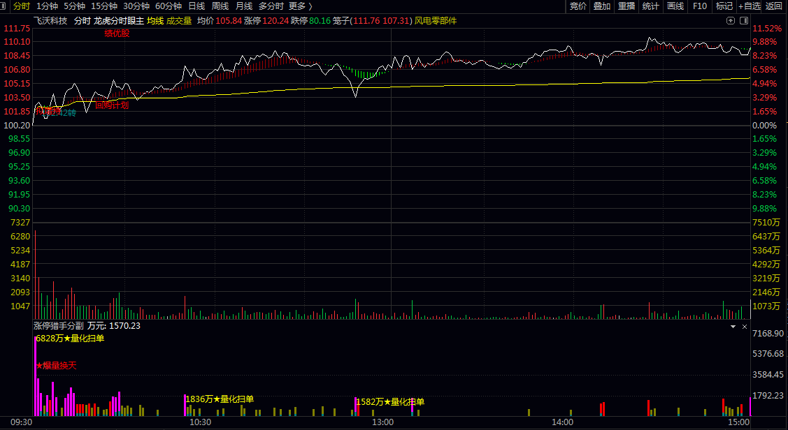Click the yellow 均线 legend label
The width and height of the screenshot is (788, 430).
point(155,20)
